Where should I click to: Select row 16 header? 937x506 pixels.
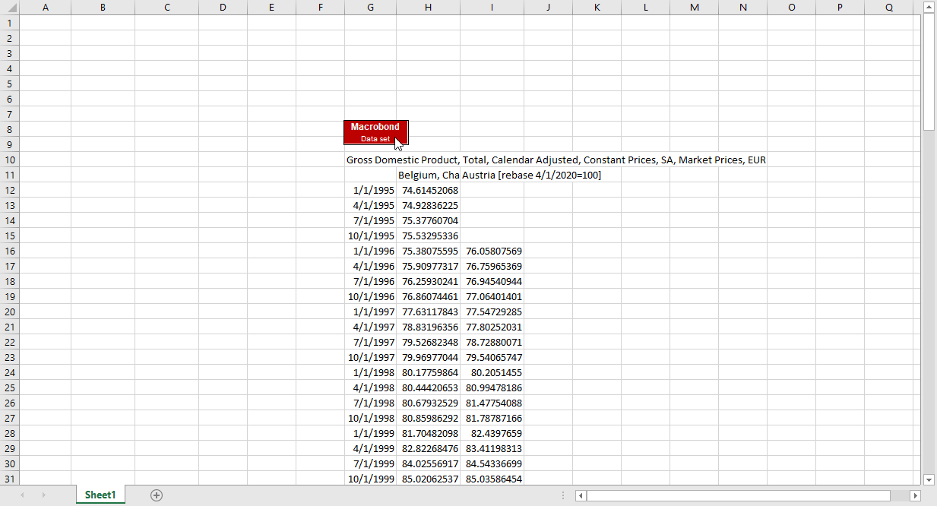(9, 251)
